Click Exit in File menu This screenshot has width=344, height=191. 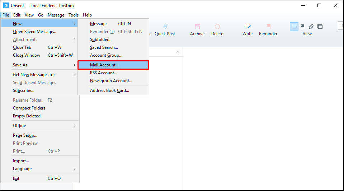[40, 178]
